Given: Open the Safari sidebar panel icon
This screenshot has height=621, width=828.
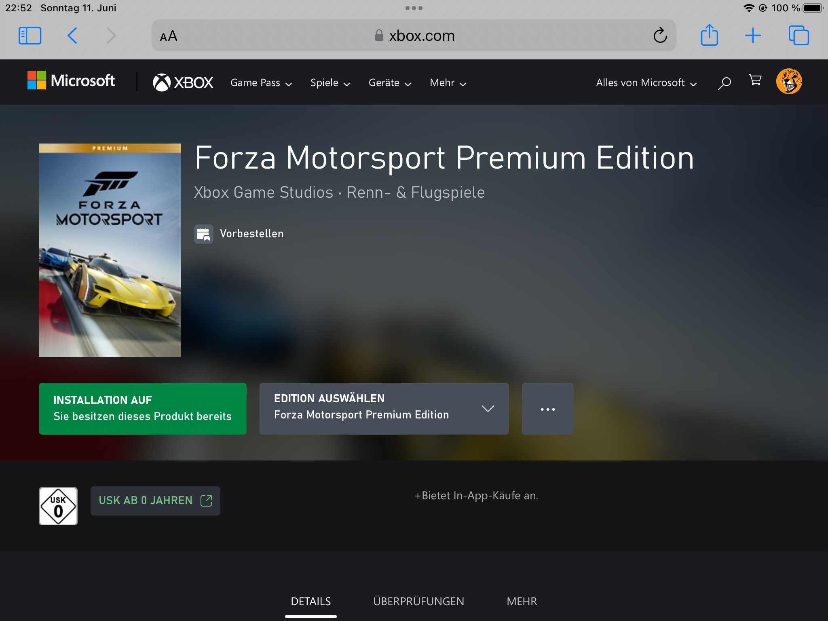Looking at the screenshot, I should (x=30, y=36).
